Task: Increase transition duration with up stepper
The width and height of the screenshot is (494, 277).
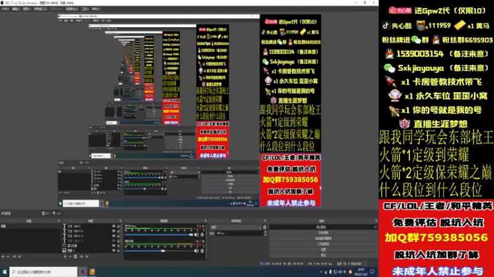Action: (x=265, y=232)
